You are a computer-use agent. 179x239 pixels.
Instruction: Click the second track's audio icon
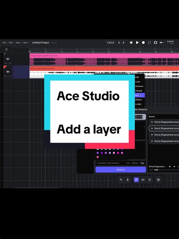coord(8,72)
